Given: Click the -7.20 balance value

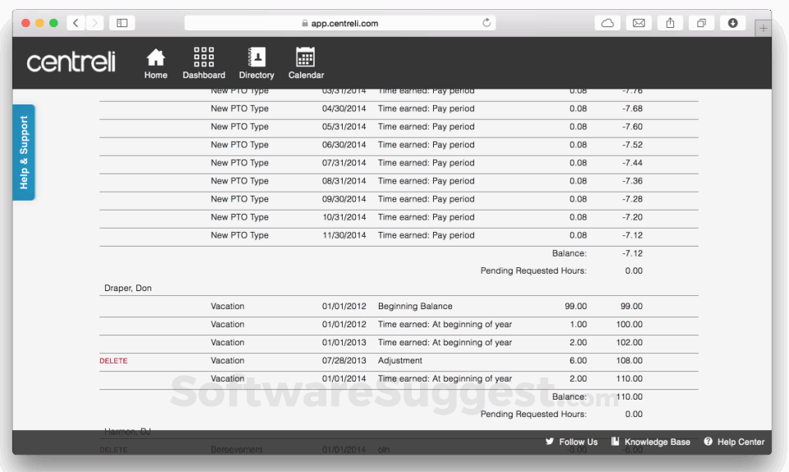Looking at the screenshot, I should 632,217.
